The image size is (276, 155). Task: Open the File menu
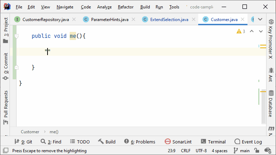pyautogui.click(x=19, y=7)
